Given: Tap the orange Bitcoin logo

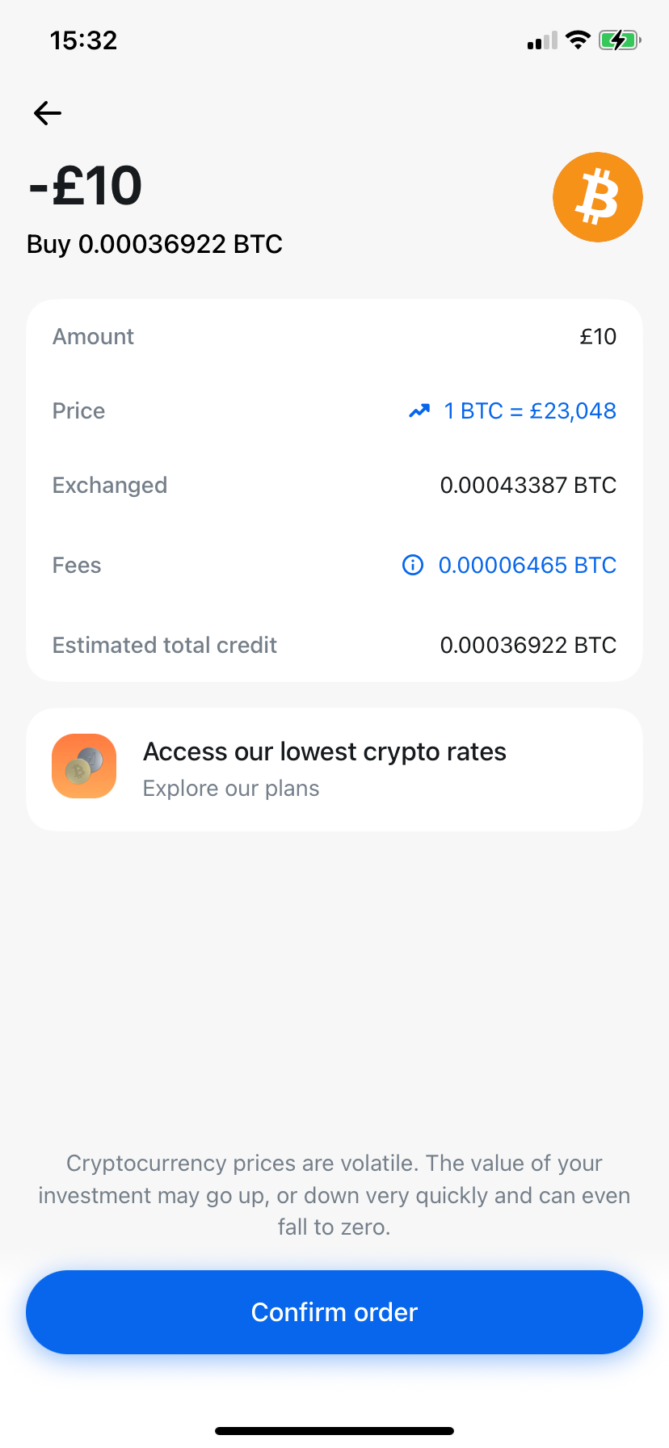Looking at the screenshot, I should 597,197.
